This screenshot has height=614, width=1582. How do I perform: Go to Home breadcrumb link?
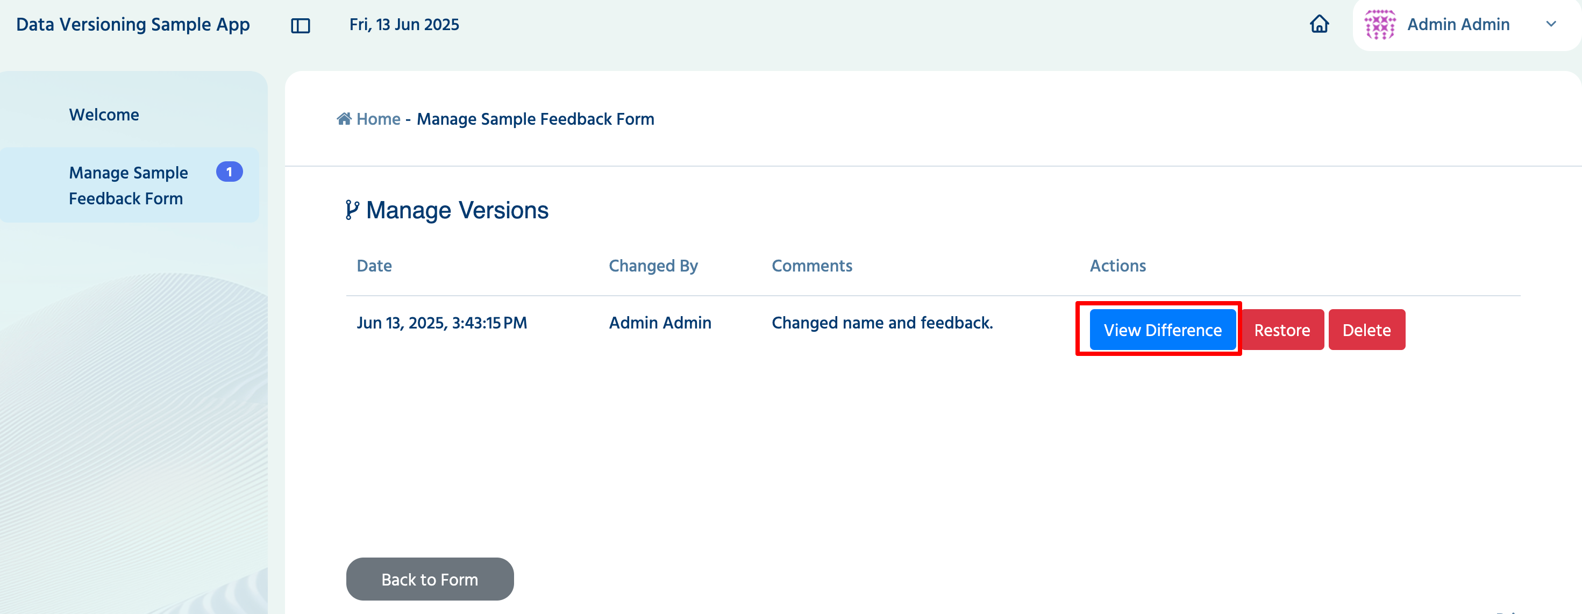point(379,119)
